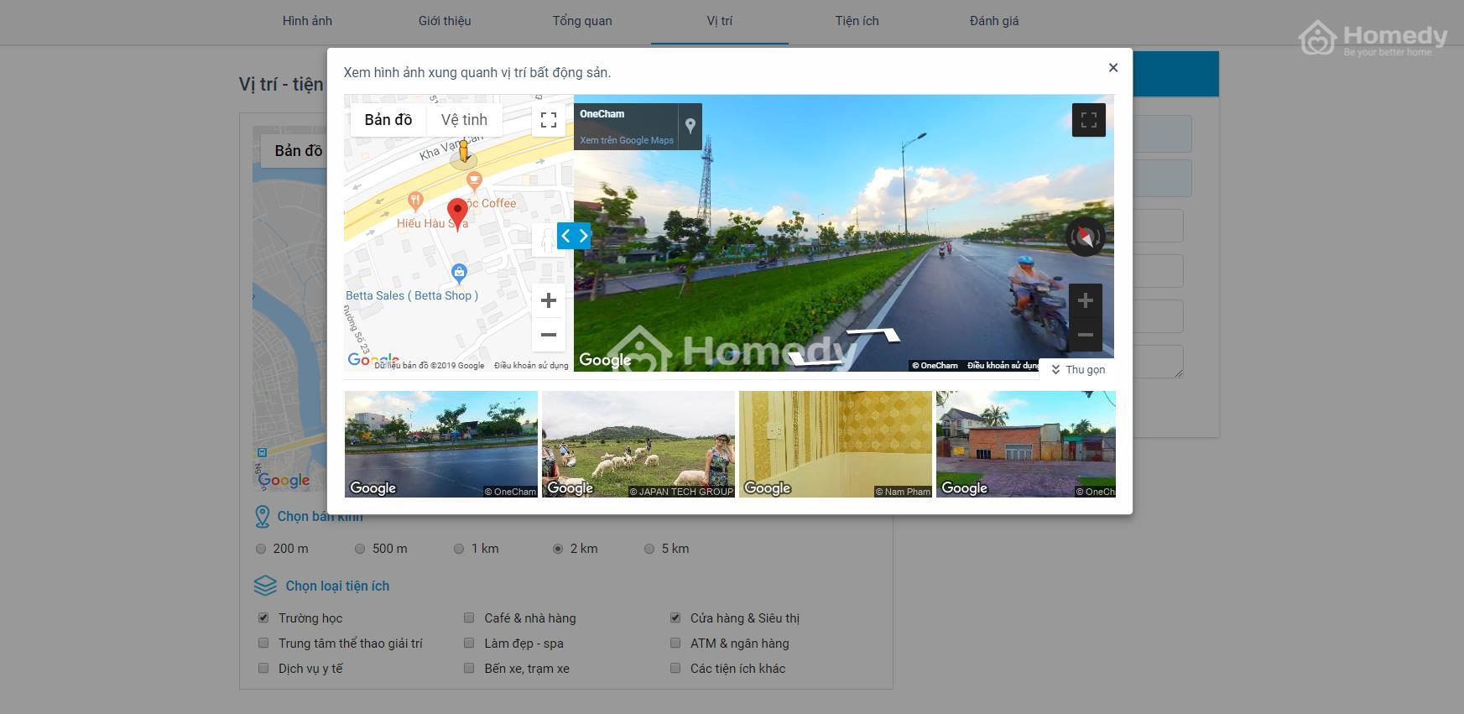The width and height of the screenshot is (1464, 714).
Task: Click the street view compass
Action: pos(1085,237)
